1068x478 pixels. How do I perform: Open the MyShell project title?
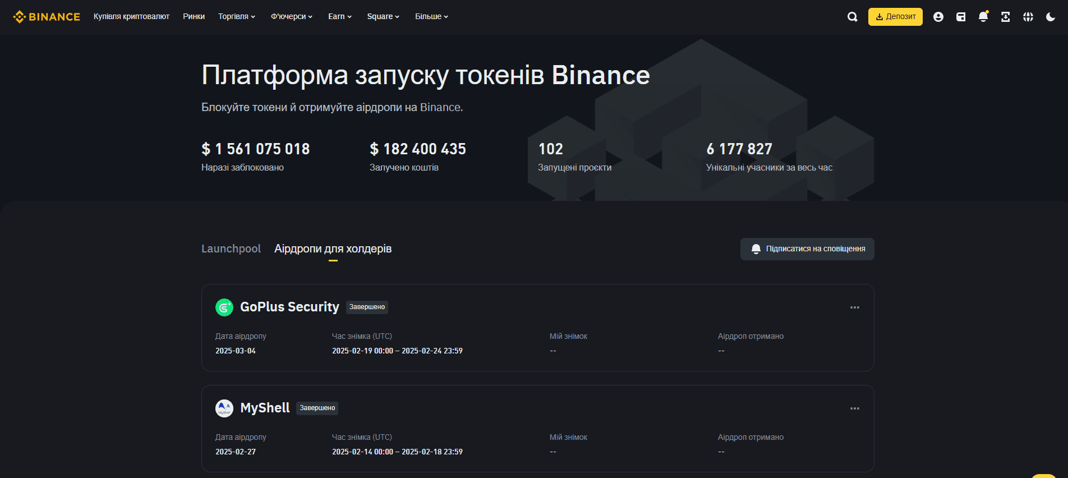point(265,408)
